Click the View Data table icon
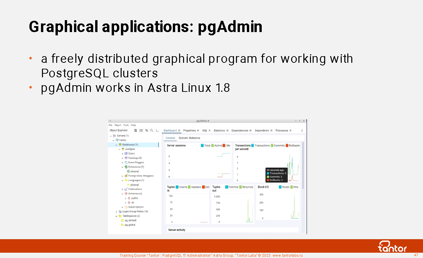 point(141,130)
